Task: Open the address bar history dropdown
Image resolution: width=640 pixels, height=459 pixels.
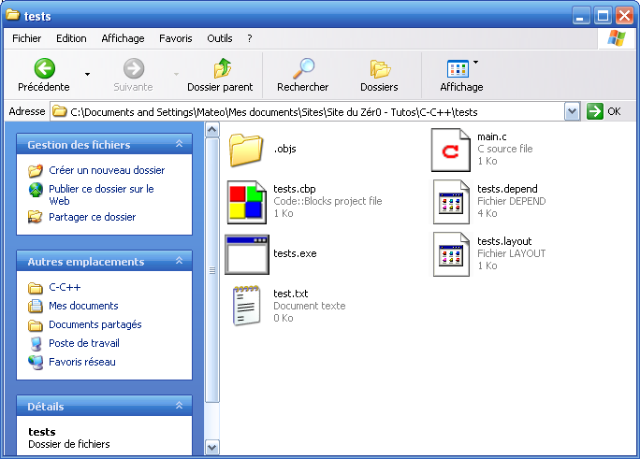Action: click(x=573, y=111)
